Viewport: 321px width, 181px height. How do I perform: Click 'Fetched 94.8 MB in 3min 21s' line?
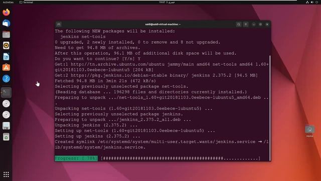(105, 81)
